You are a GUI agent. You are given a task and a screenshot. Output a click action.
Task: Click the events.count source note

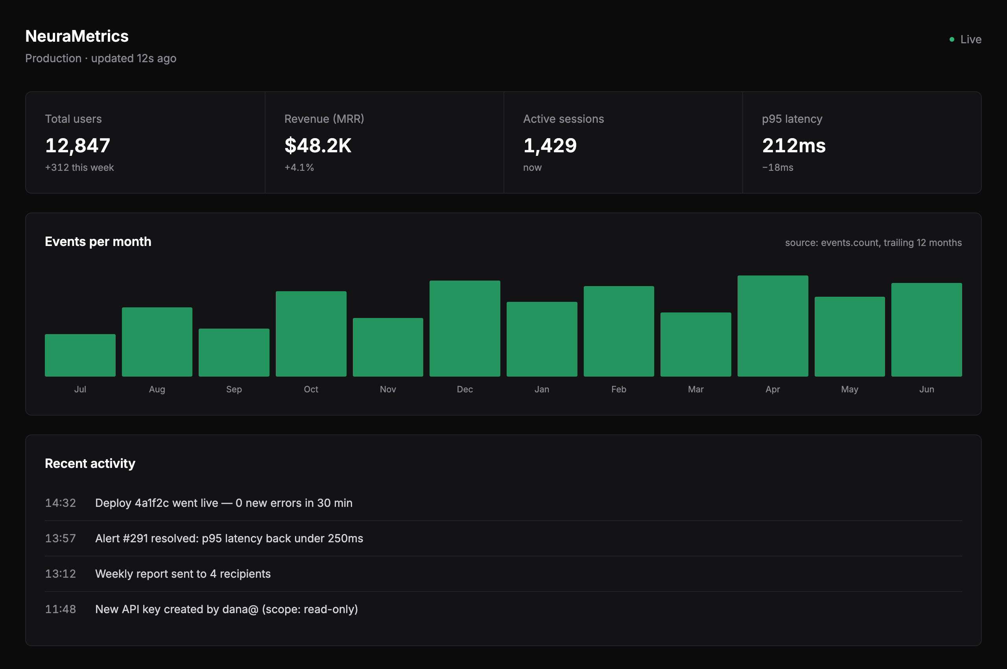(873, 242)
